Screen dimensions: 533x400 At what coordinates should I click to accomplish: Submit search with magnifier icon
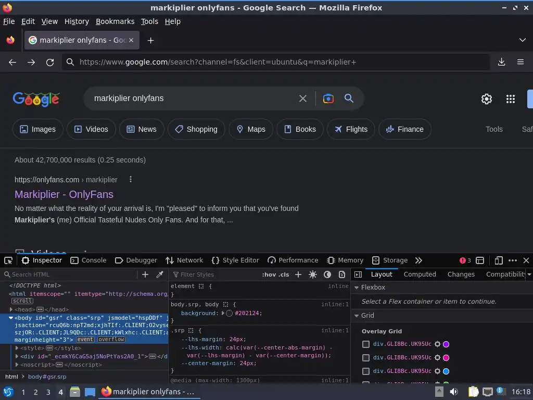tap(349, 98)
